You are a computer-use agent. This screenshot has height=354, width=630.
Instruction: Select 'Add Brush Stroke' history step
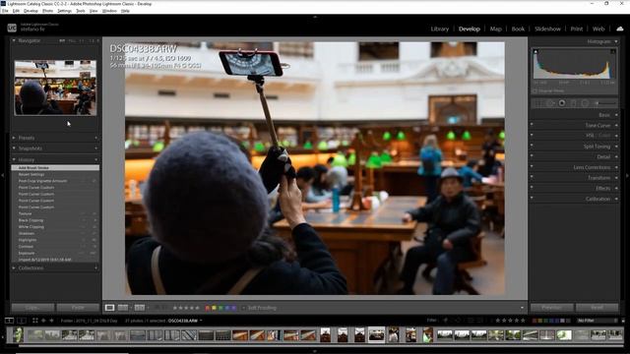[55, 168]
